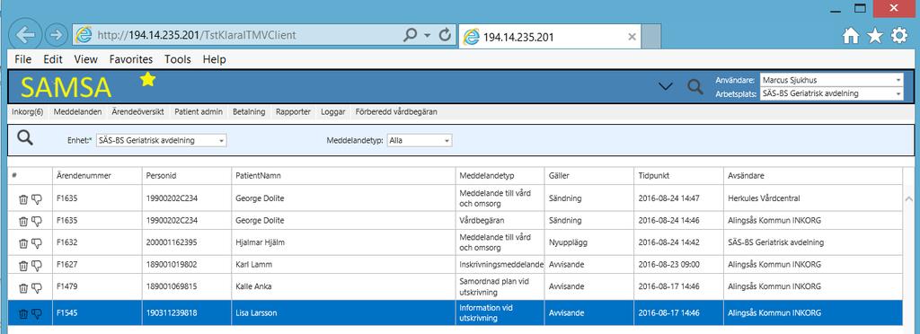Click thumbs-down for George Dolite Vårdbegäran row

36,221
